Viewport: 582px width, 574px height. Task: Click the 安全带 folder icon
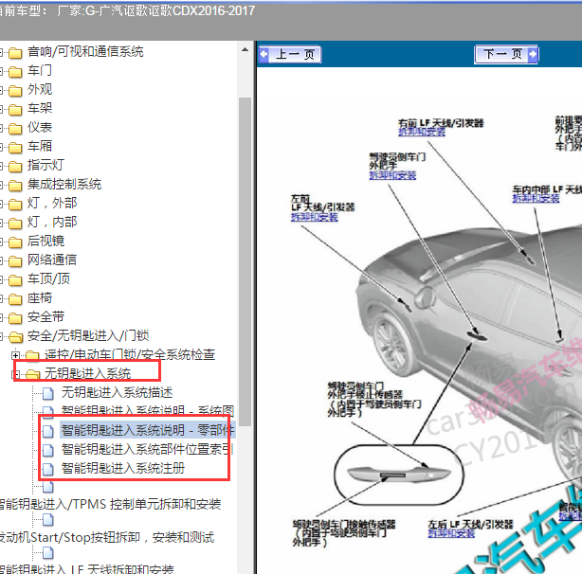(x=15, y=318)
